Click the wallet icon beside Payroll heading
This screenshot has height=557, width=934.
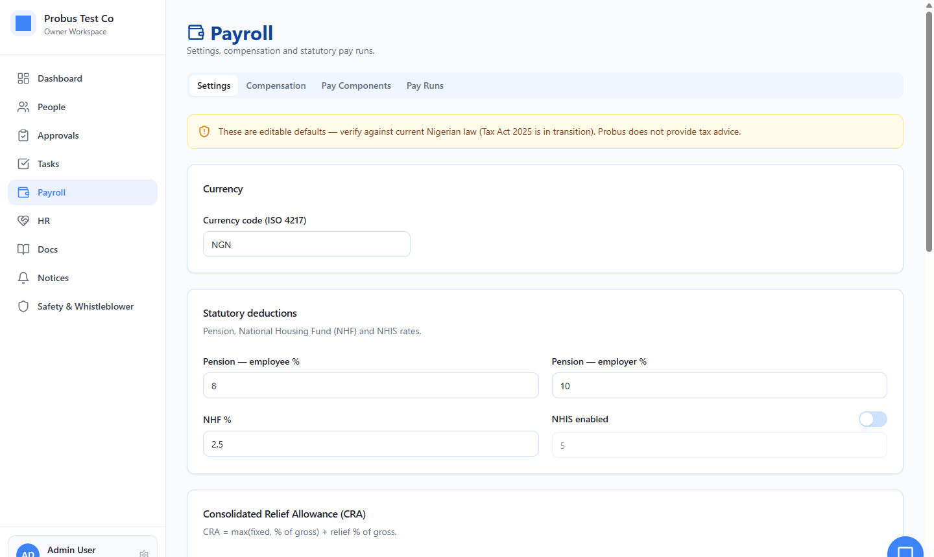(x=196, y=32)
